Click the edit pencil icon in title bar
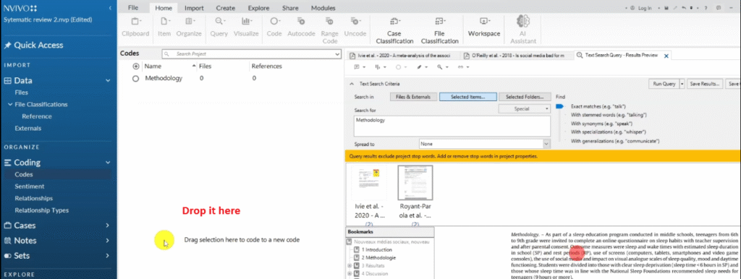 [x=674, y=8]
